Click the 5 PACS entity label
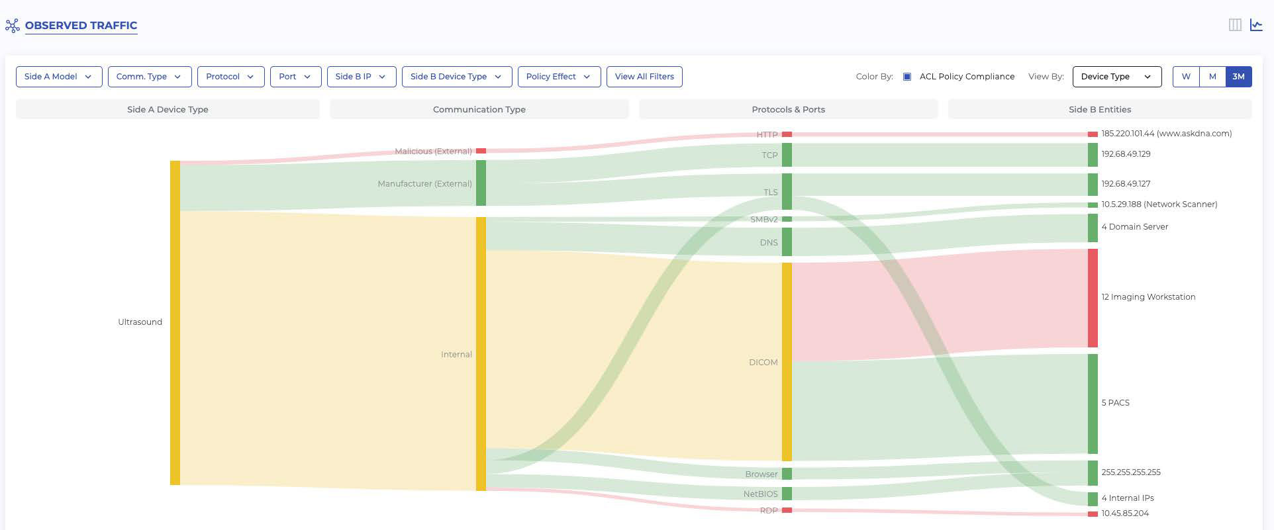 pos(1115,403)
